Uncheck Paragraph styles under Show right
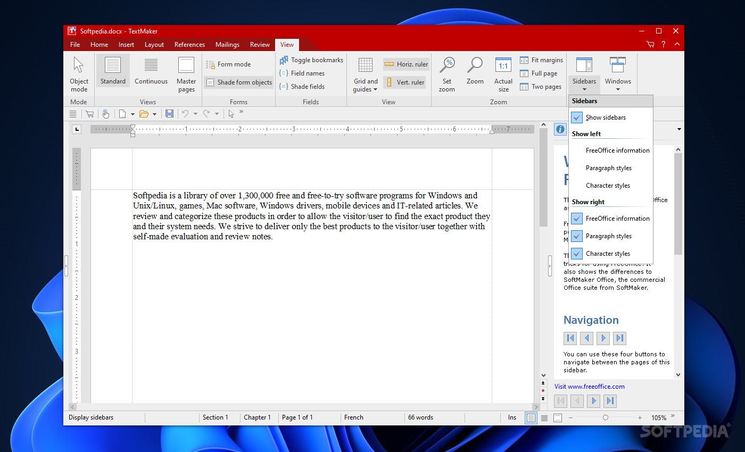 (x=611, y=236)
